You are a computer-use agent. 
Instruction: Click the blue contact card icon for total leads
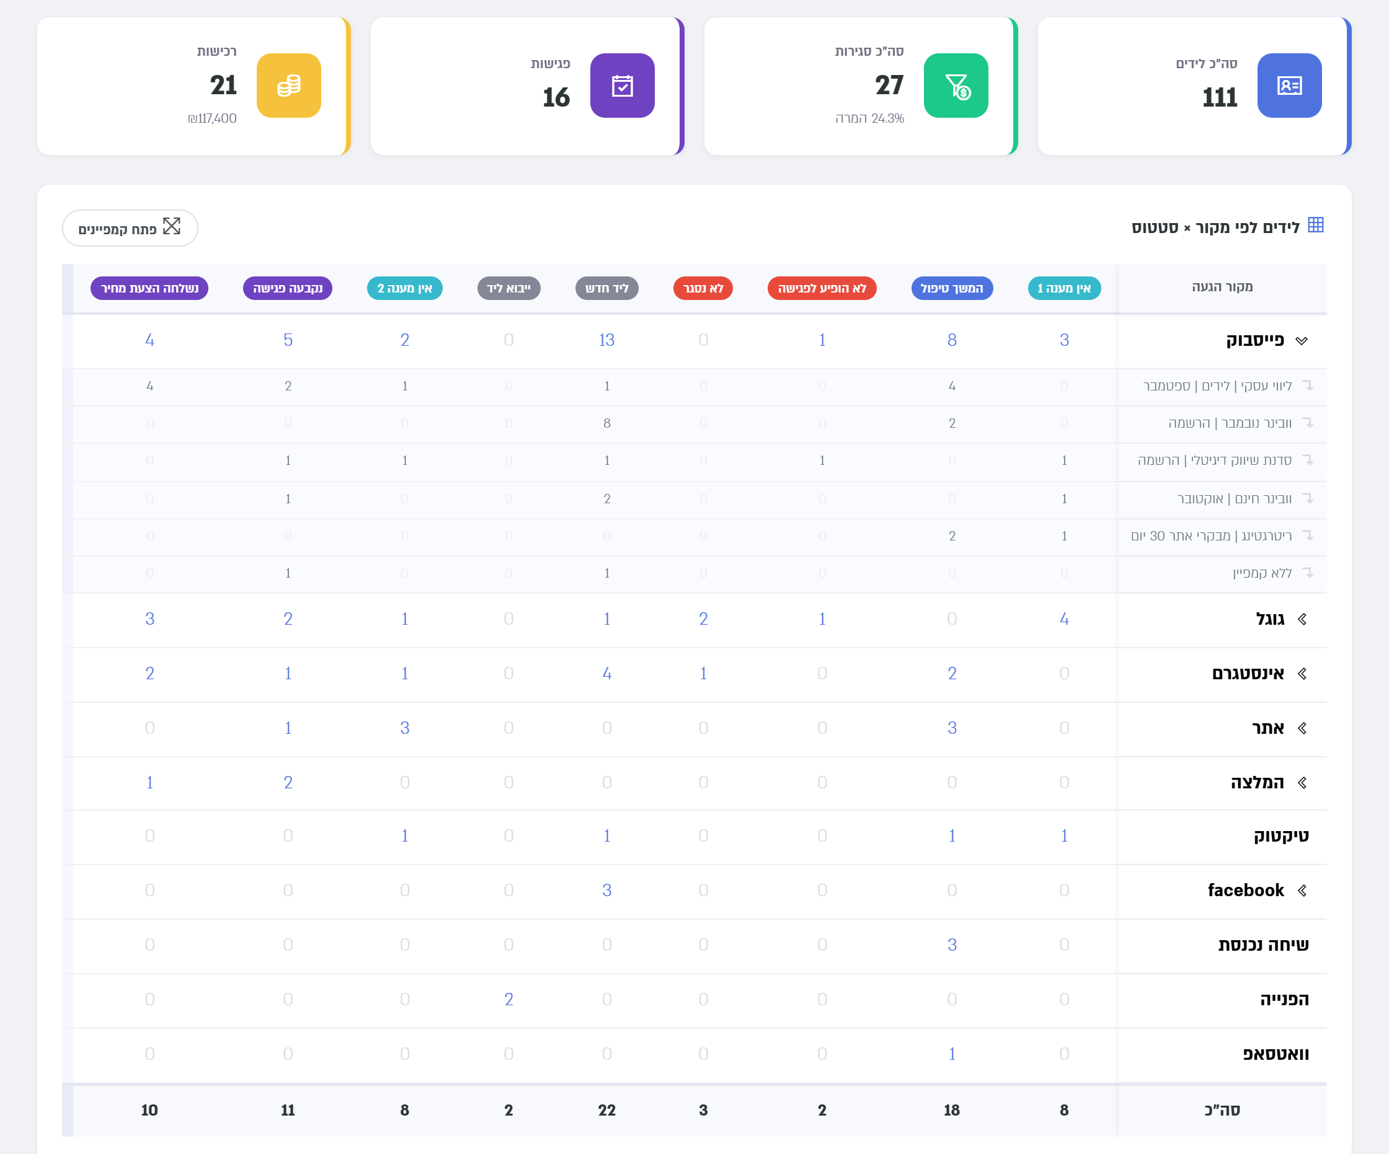[1289, 86]
